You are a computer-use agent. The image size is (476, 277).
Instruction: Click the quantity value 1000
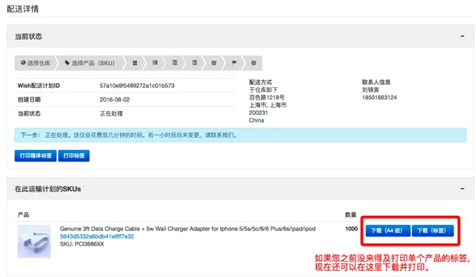click(351, 229)
